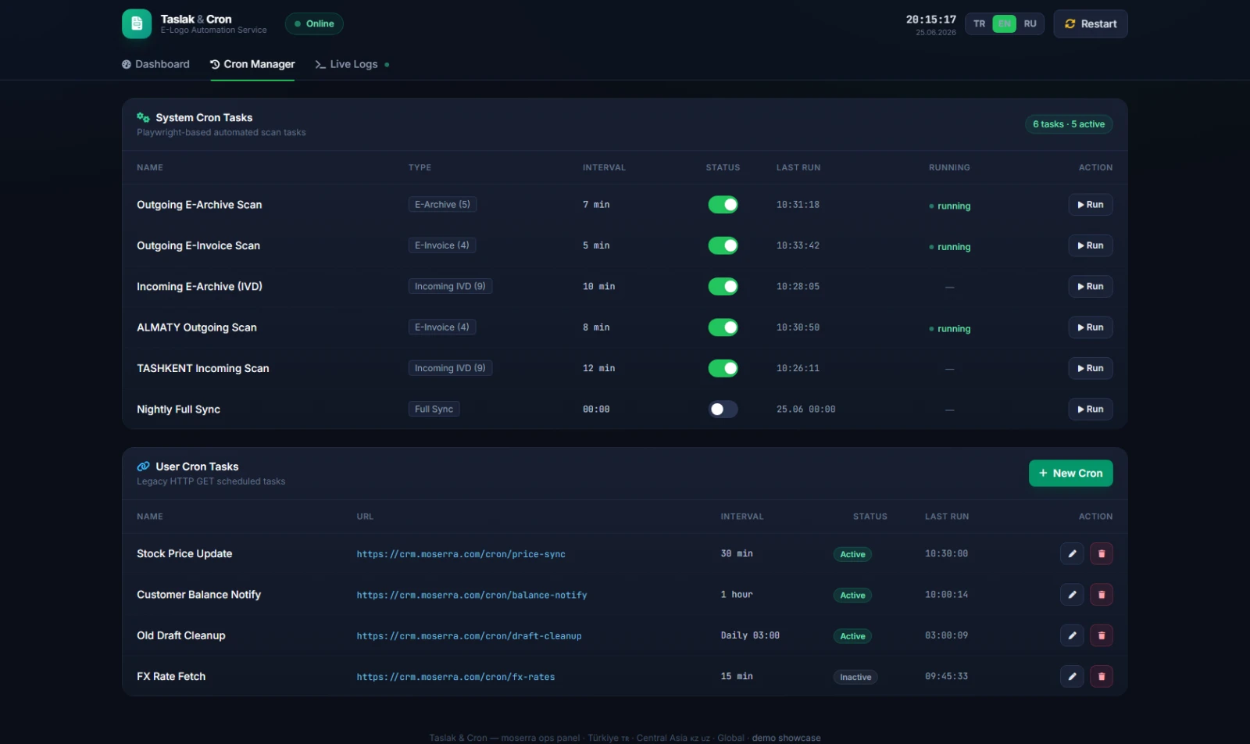
Task: Click the System Cron Tasks gears icon
Action: [x=143, y=117]
